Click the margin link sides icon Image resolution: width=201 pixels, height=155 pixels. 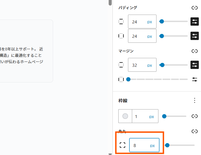(194, 51)
